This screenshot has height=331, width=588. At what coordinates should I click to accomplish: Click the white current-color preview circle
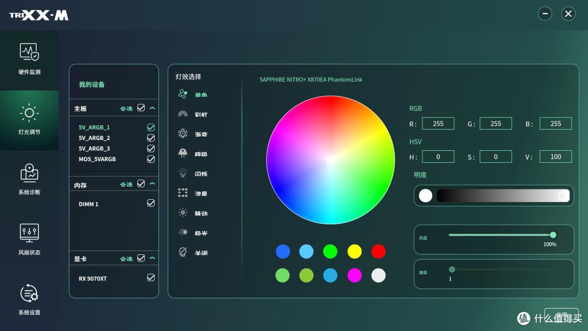click(426, 195)
